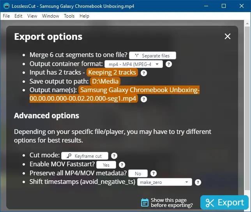
Task: Open the Edit menu
Action: [x=18, y=16]
